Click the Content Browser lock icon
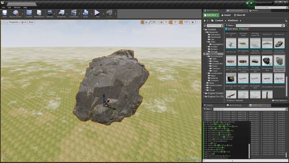 click(x=286, y=21)
